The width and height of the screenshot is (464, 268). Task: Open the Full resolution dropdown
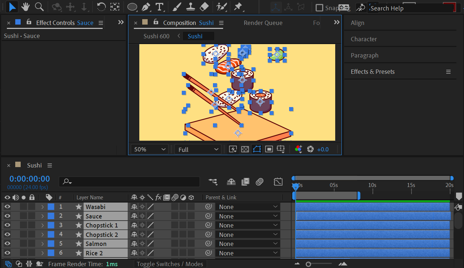tap(197, 149)
